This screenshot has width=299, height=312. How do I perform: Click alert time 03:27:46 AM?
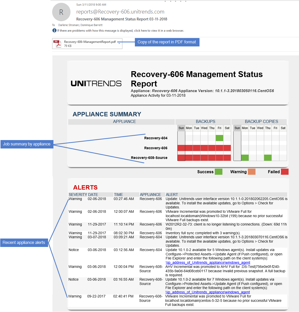(x=124, y=199)
